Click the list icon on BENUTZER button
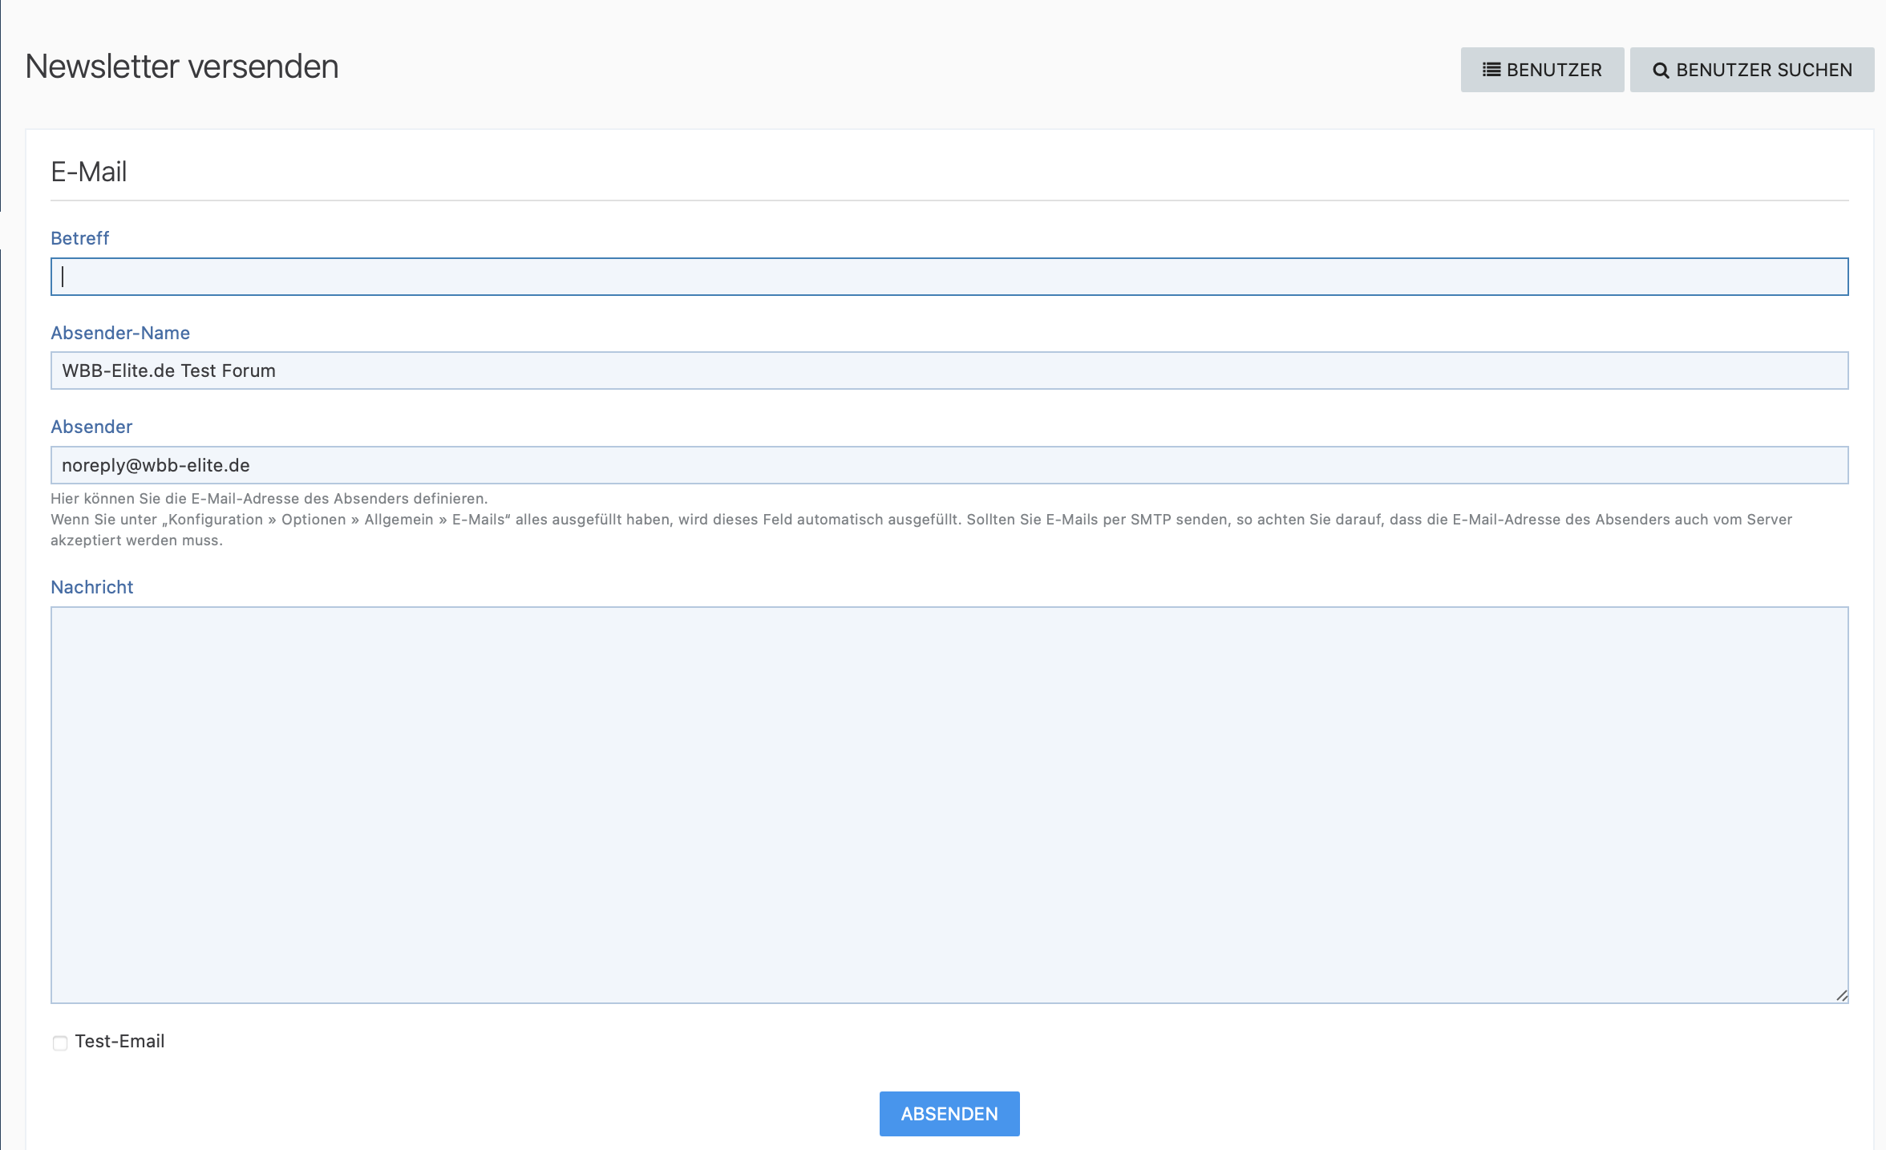Viewport: 1886px width, 1150px height. (1491, 70)
